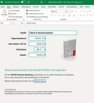Click the Gebühr value 798,00 EUR
Viewport: 94px width, 103px height.
point(37,55)
